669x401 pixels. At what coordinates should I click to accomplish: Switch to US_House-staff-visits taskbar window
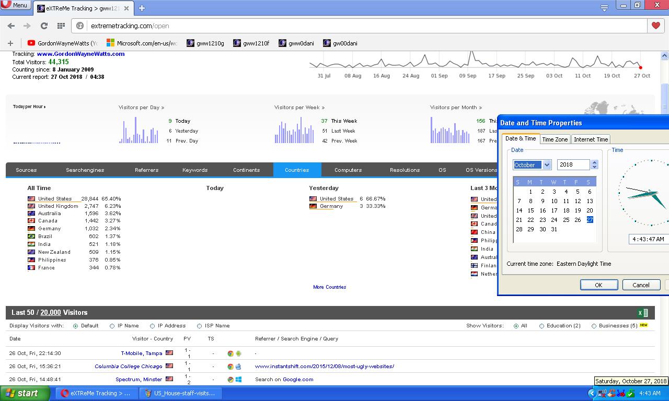pos(181,393)
